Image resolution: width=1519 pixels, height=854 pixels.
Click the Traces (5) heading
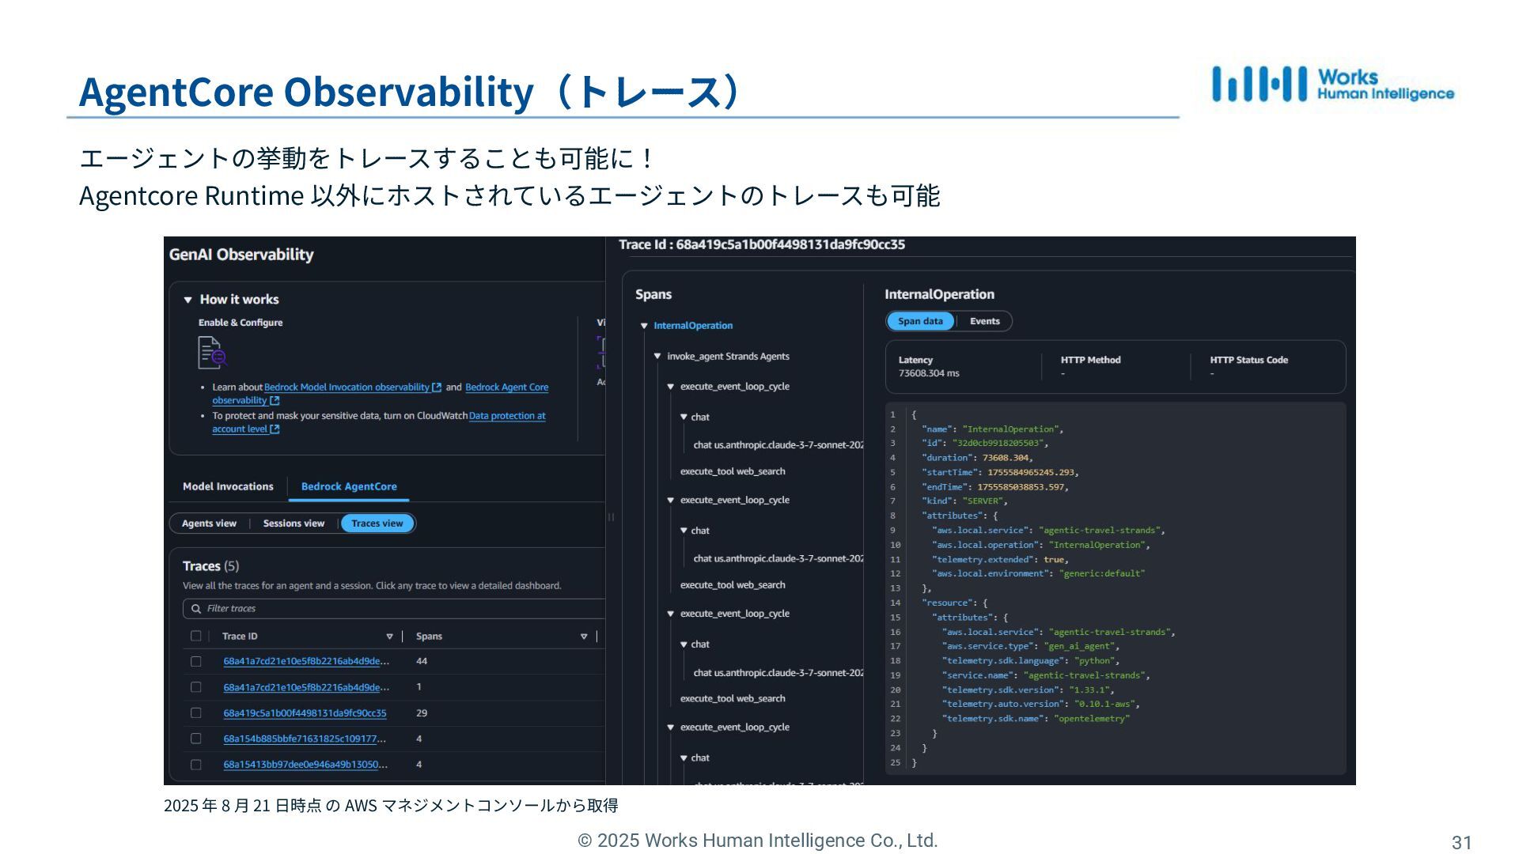(210, 566)
